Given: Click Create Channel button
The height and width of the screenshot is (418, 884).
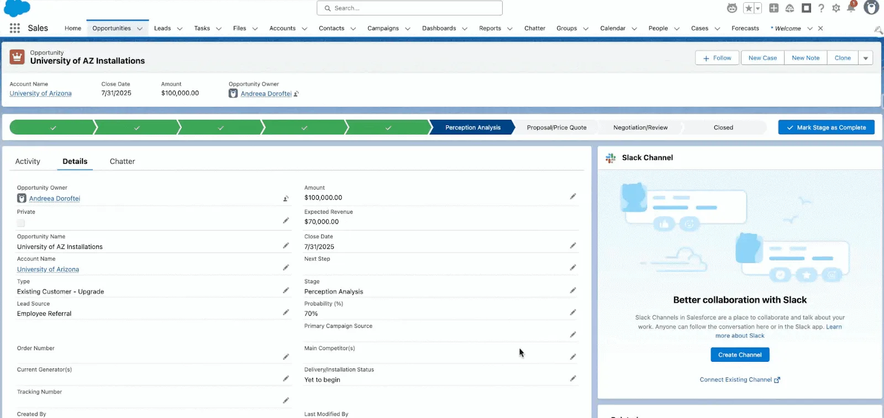Looking at the screenshot, I should point(740,355).
